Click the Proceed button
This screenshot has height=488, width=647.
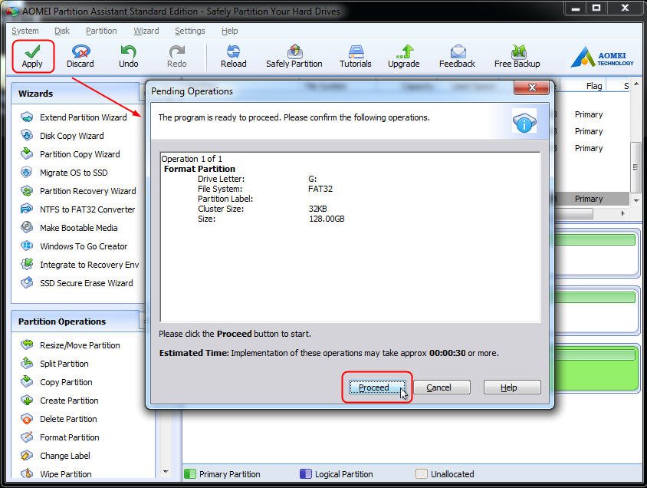376,387
